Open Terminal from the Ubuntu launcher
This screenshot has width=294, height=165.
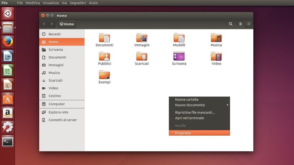(x=8, y=141)
